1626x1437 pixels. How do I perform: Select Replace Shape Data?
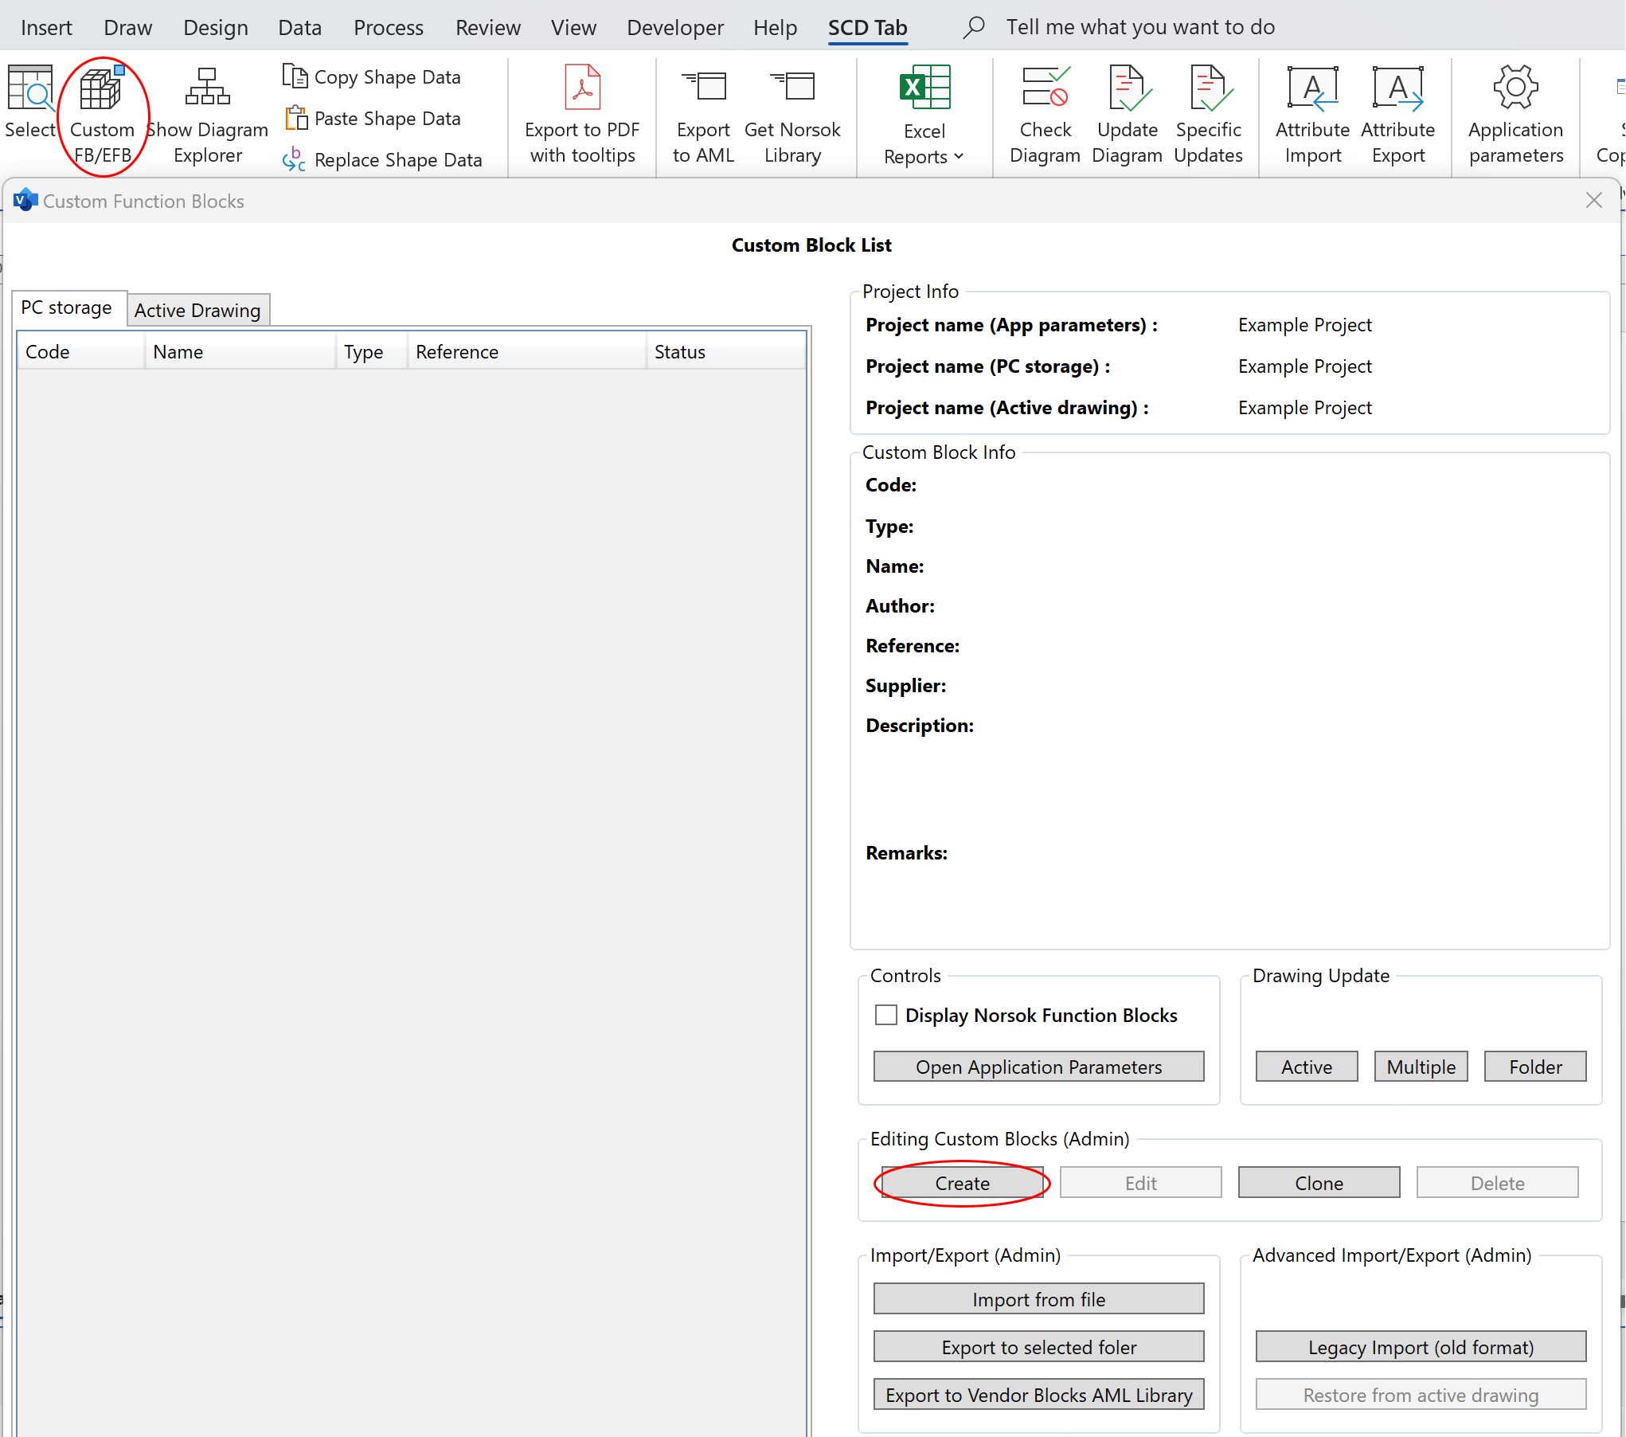click(x=383, y=160)
